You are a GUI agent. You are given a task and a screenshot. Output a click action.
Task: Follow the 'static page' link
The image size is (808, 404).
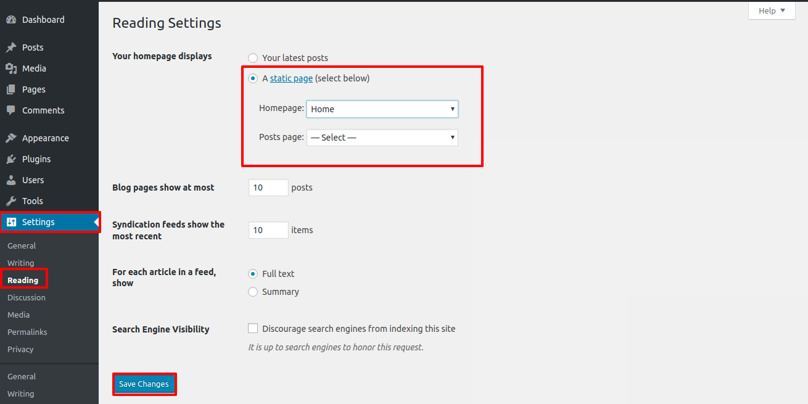point(291,78)
